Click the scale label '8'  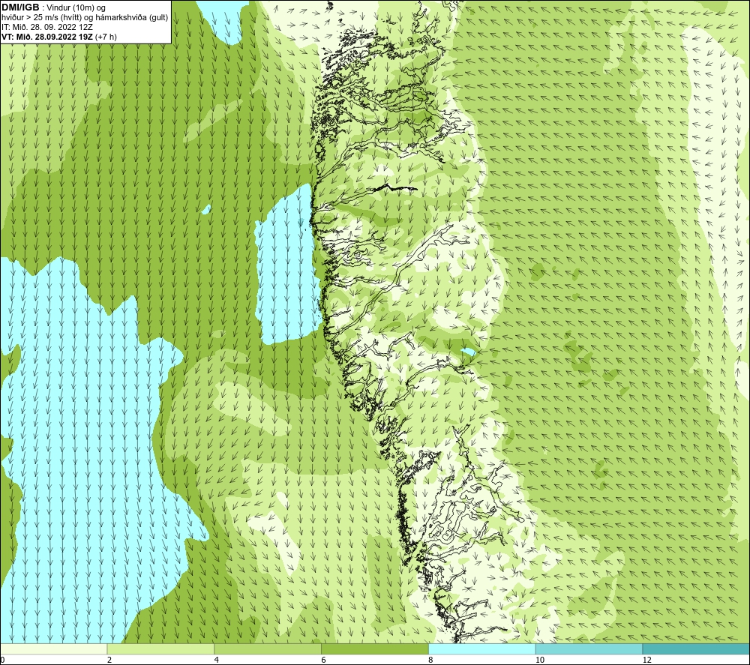click(x=431, y=660)
